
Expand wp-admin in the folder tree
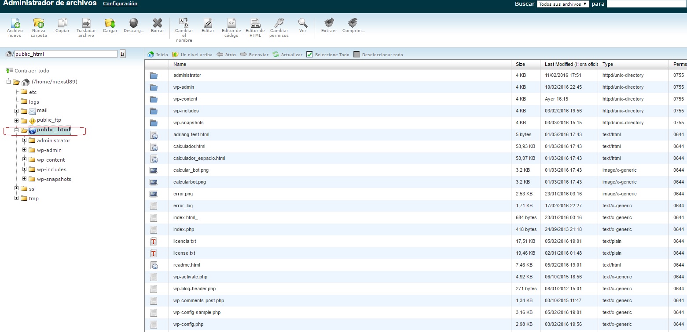pos(25,150)
